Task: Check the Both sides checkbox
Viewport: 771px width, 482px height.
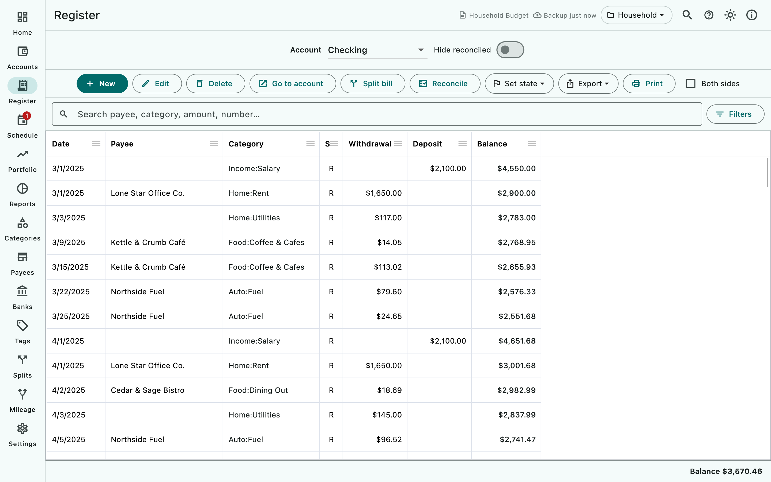Action: tap(690, 84)
